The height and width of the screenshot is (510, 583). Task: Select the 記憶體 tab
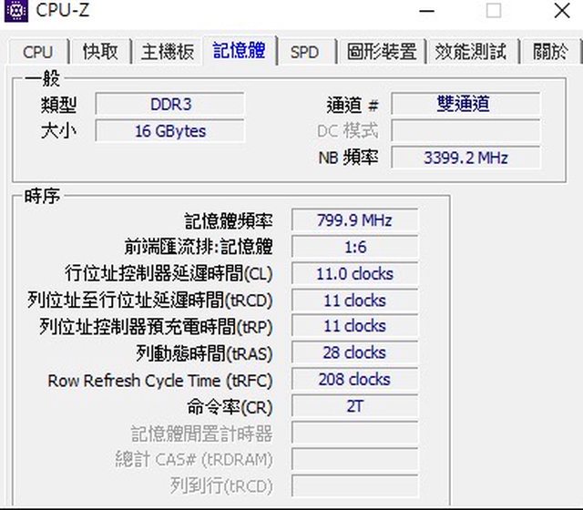coord(239,50)
